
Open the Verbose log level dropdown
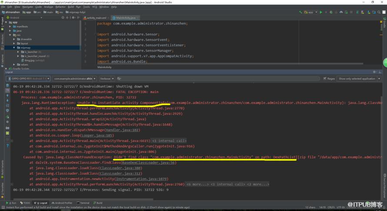click(107, 79)
